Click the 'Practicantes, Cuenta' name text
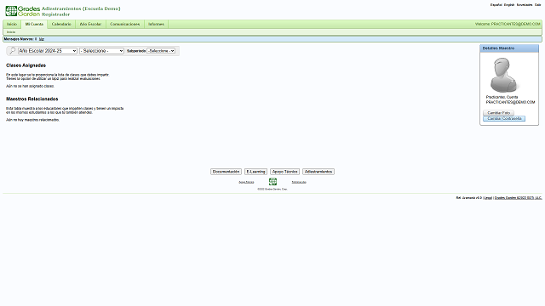545x306 pixels. click(x=502, y=97)
